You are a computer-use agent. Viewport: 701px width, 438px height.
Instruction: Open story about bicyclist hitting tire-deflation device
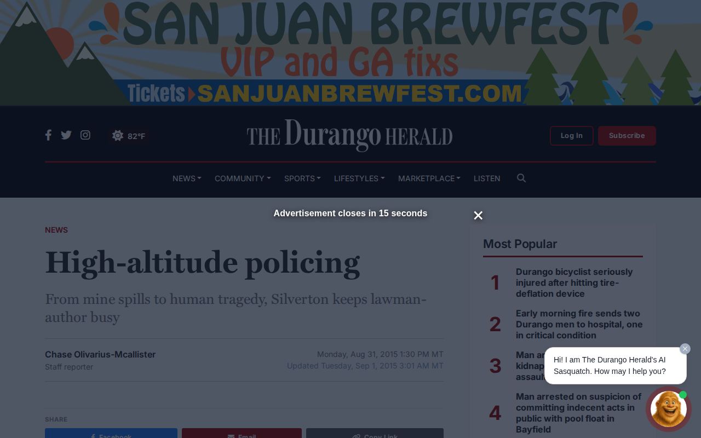(x=574, y=283)
